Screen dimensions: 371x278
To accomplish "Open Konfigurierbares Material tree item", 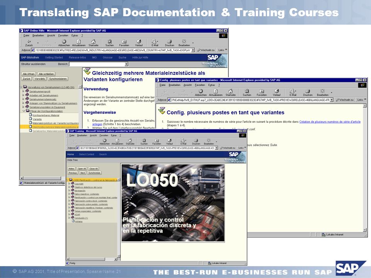I will coord(46,115).
